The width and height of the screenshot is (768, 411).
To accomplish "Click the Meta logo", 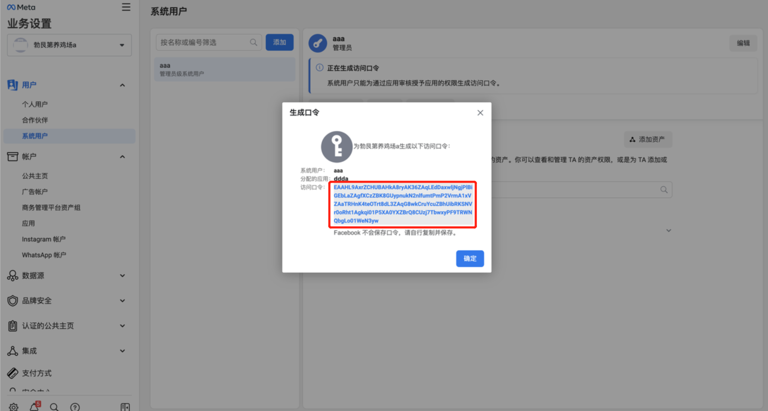I will 21,7.
